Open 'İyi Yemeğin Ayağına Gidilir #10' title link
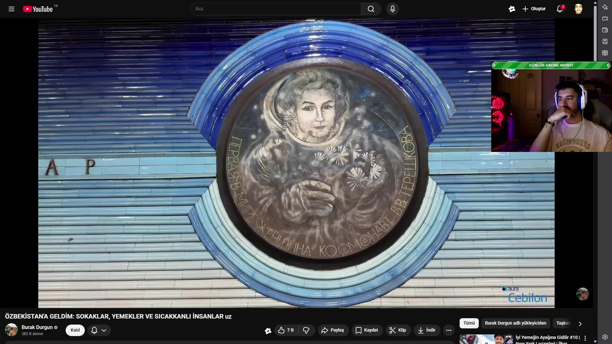This screenshot has width=612, height=344. tap(547, 339)
